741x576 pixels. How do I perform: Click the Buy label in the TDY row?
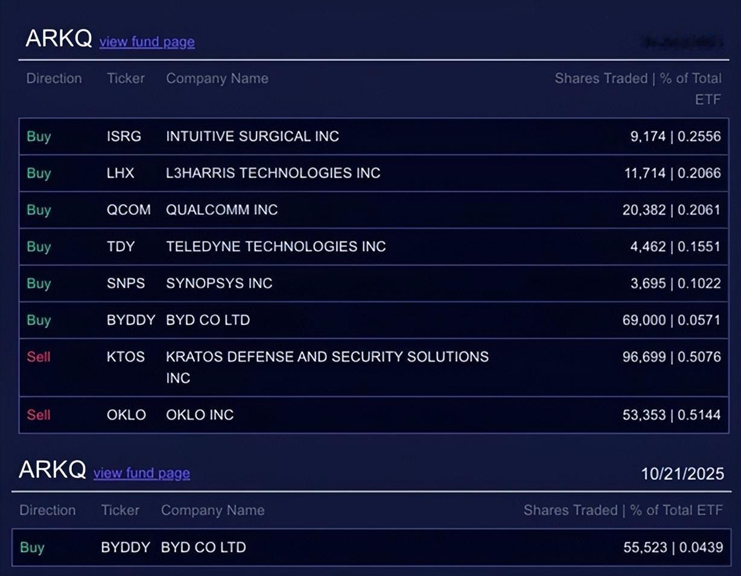[39, 248]
